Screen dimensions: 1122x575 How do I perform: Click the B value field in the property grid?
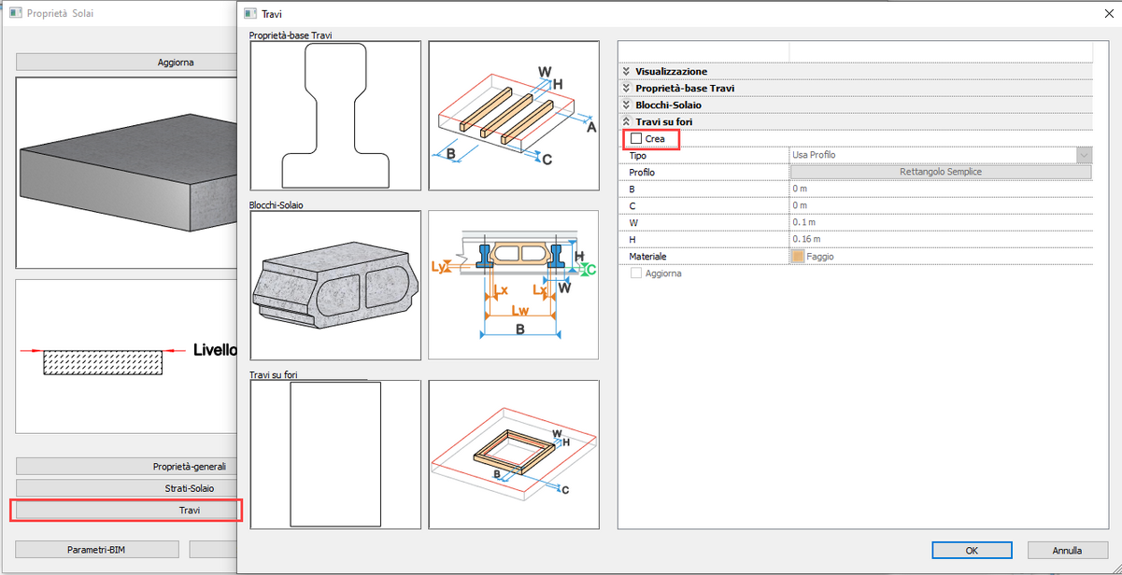941,189
